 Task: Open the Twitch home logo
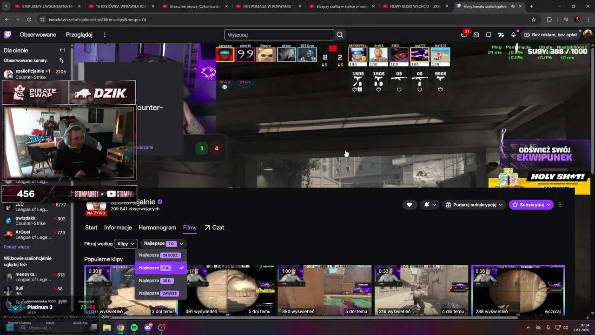[x=7, y=35]
